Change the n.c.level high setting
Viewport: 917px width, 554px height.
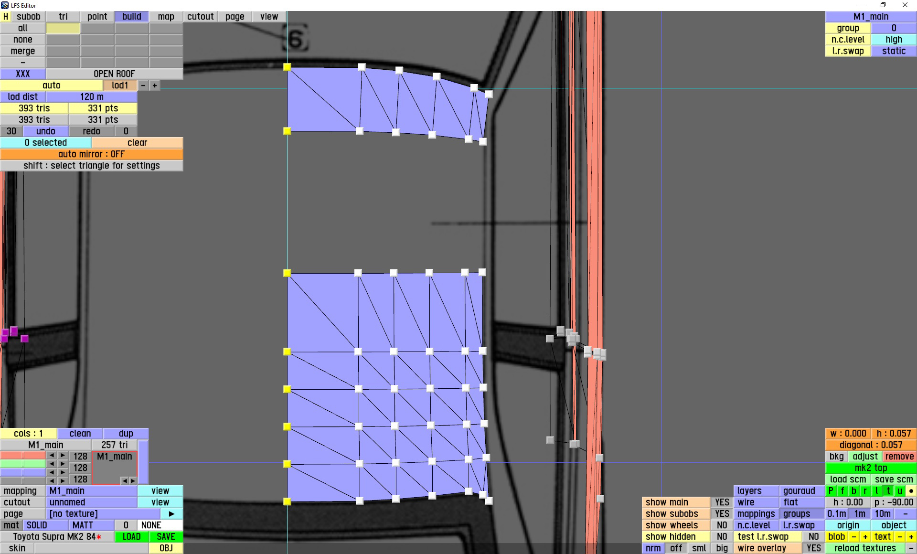893,40
